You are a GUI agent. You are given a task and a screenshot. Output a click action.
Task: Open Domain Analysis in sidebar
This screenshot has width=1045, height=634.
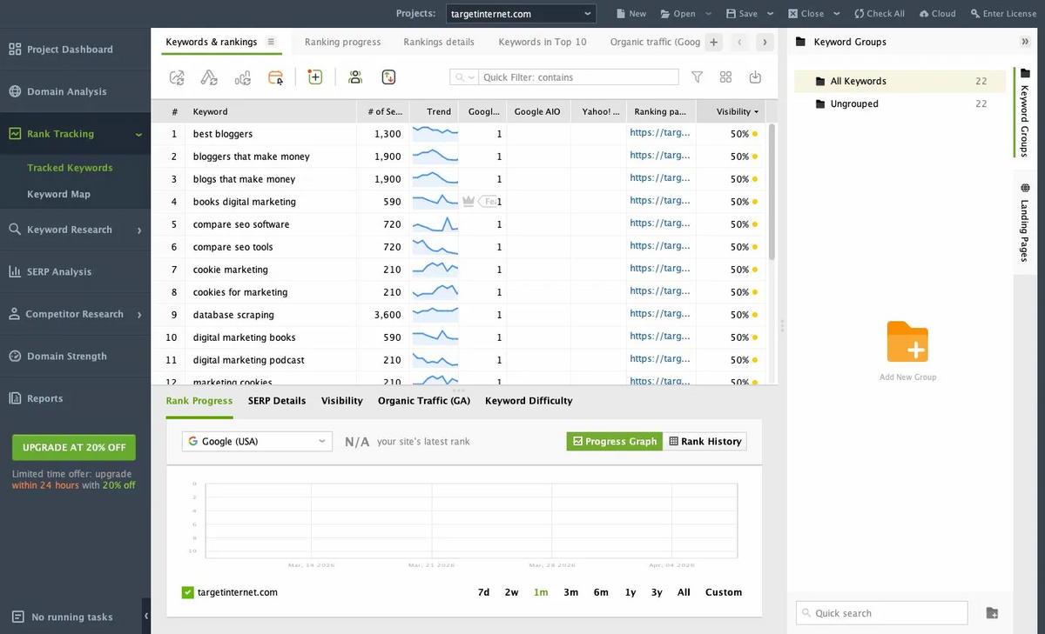click(57, 91)
